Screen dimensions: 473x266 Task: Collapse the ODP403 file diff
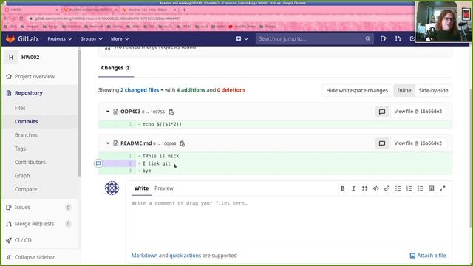point(108,112)
